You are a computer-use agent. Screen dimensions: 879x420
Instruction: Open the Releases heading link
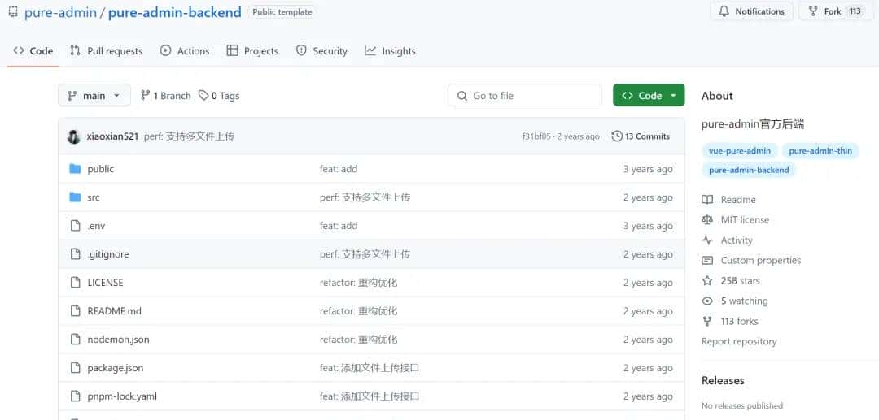(x=723, y=380)
